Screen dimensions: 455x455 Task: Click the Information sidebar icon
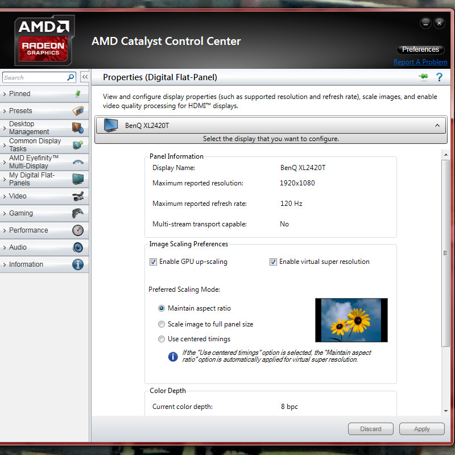78,264
